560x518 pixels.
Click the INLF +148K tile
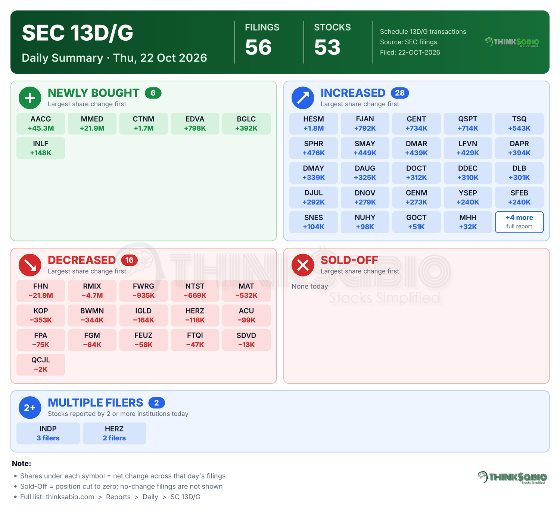pyautogui.click(x=41, y=148)
